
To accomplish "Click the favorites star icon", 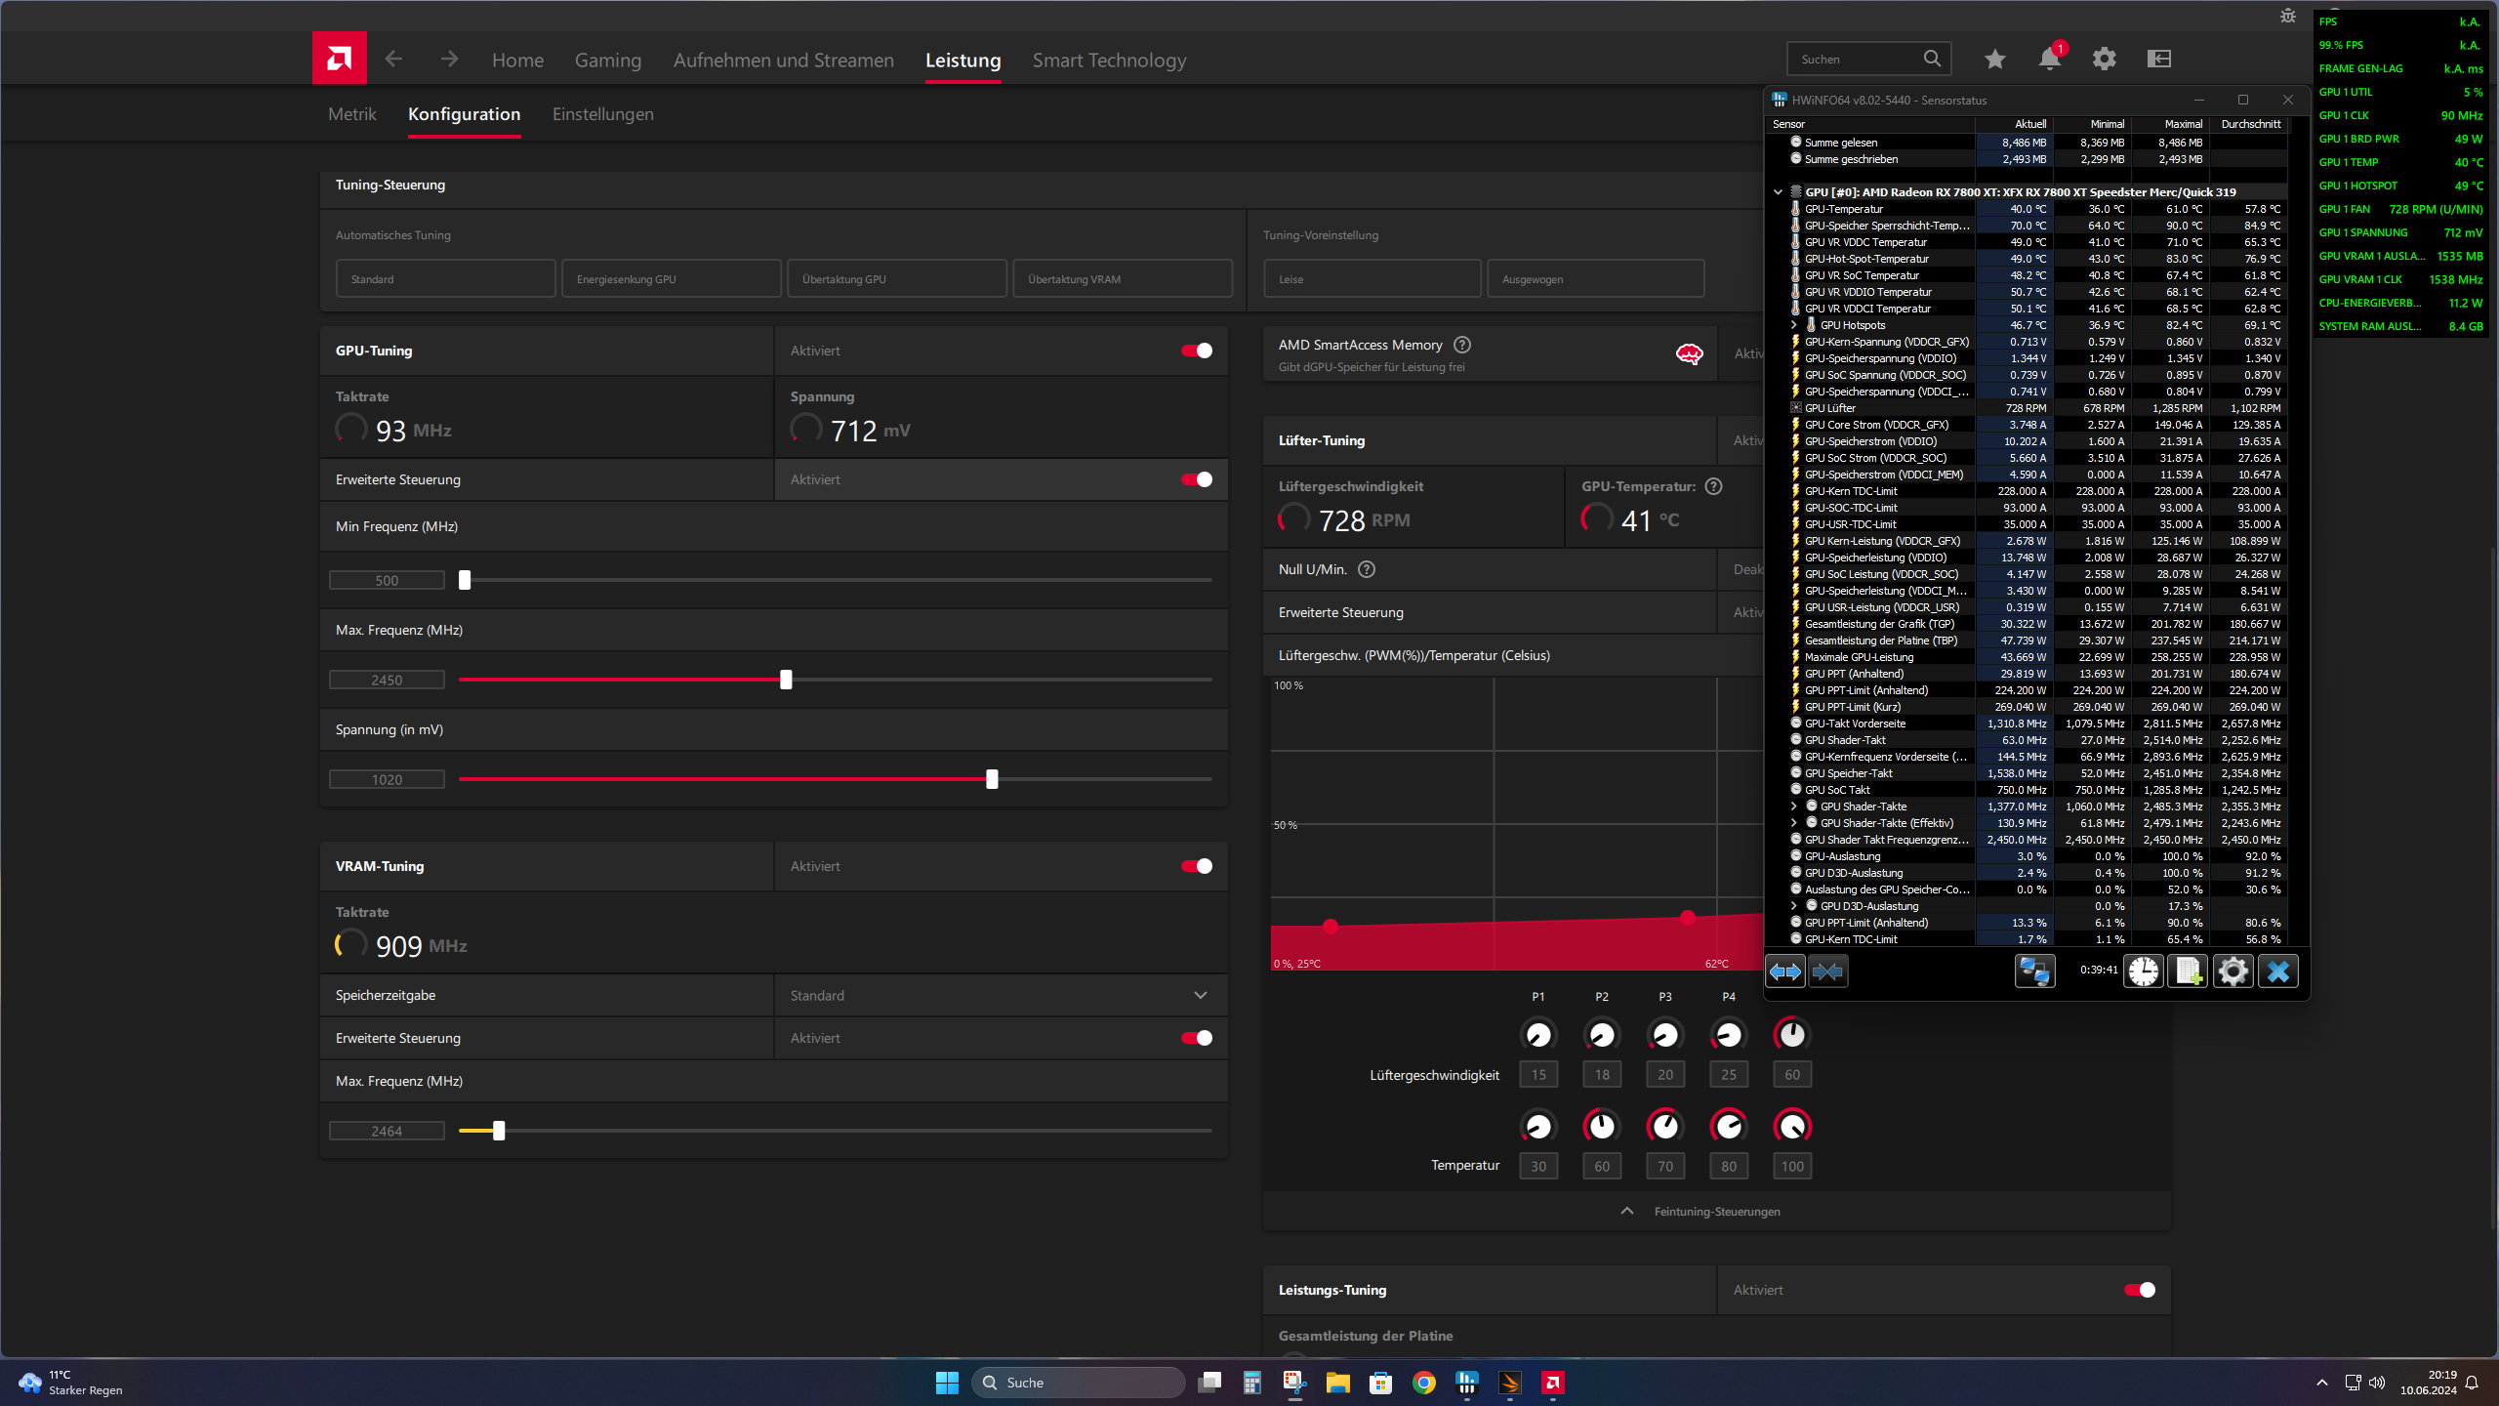I will [x=1994, y=60].
